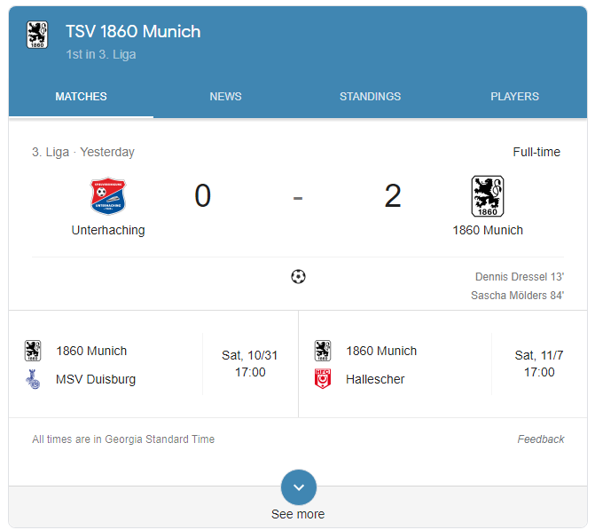Click the Hallescher HFC crest
The height and width of the screenshot is (530, 595).
323,379
